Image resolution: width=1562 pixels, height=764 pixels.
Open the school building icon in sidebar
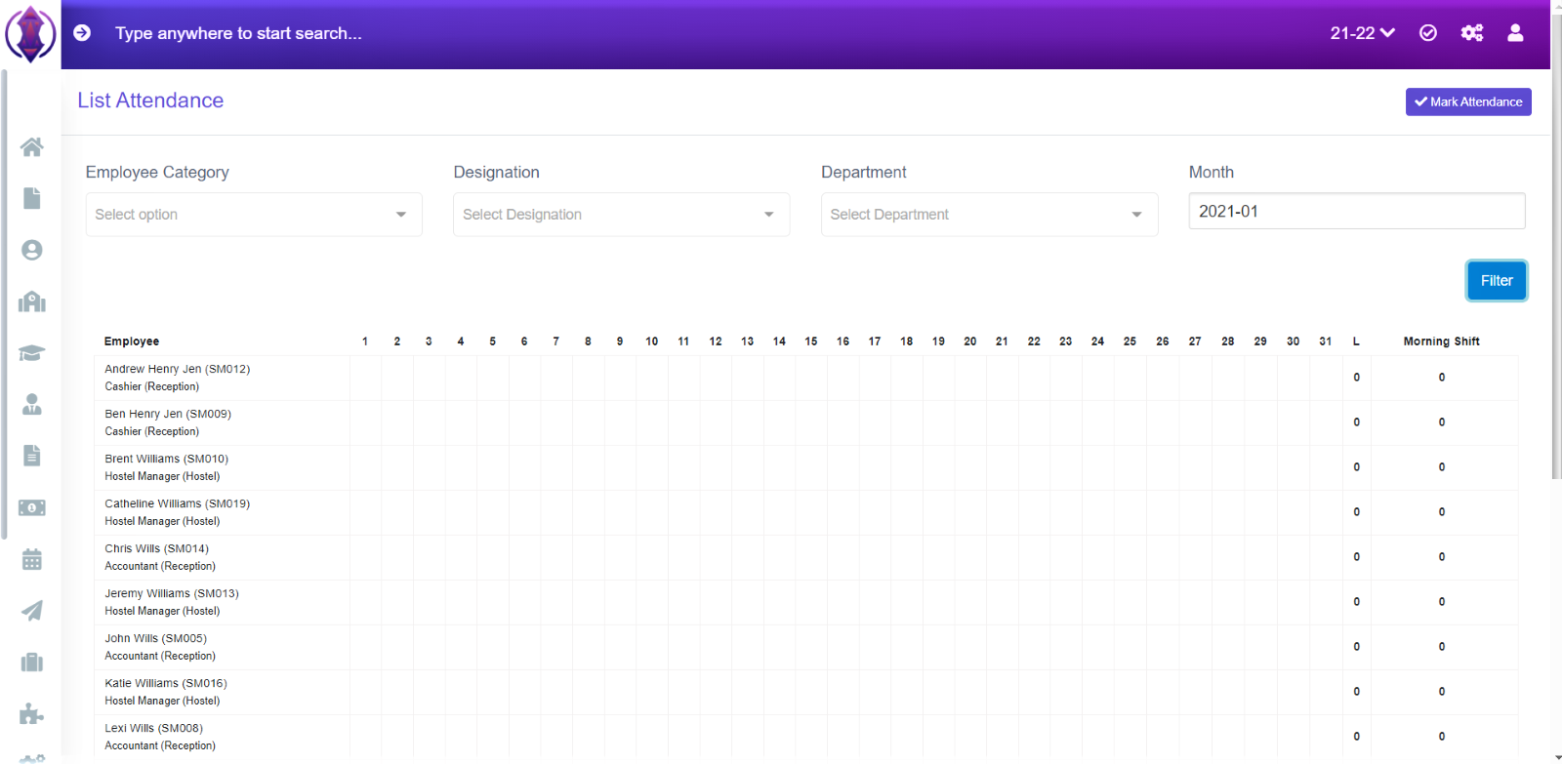click(x=32, y=302)
